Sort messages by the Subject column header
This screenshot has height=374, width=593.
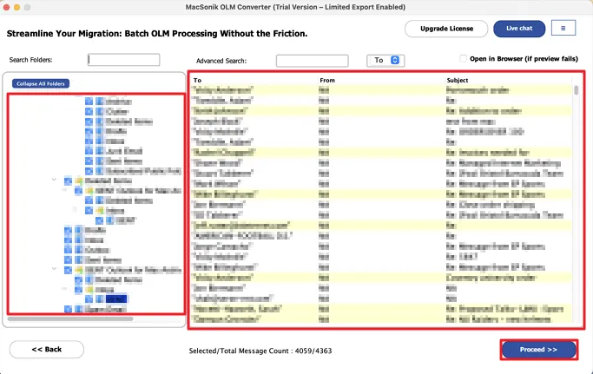458,80
